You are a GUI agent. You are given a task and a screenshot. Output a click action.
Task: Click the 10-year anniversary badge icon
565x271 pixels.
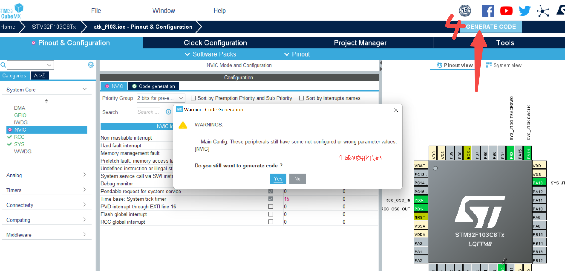click(x=465, y=11)
